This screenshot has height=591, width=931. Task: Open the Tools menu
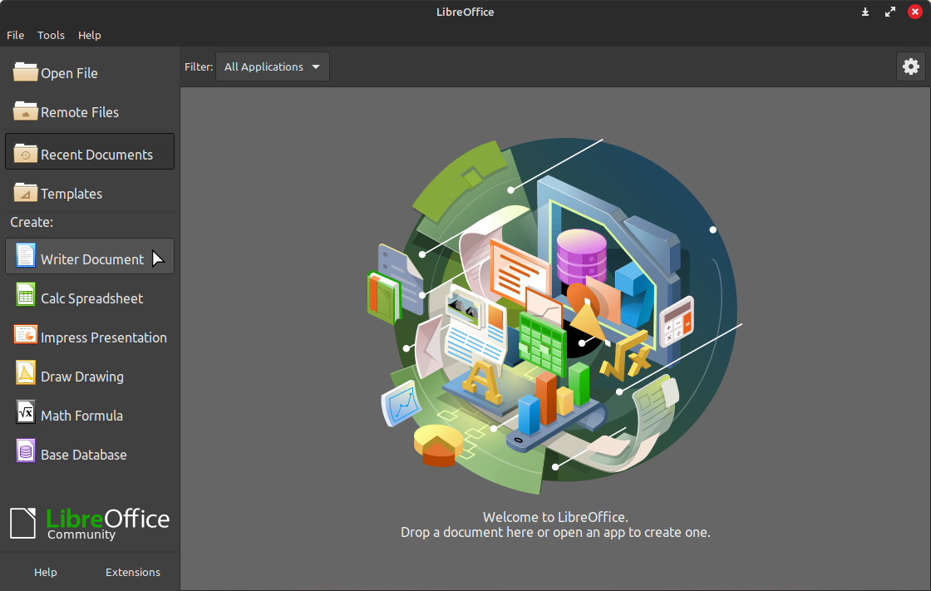51,35
